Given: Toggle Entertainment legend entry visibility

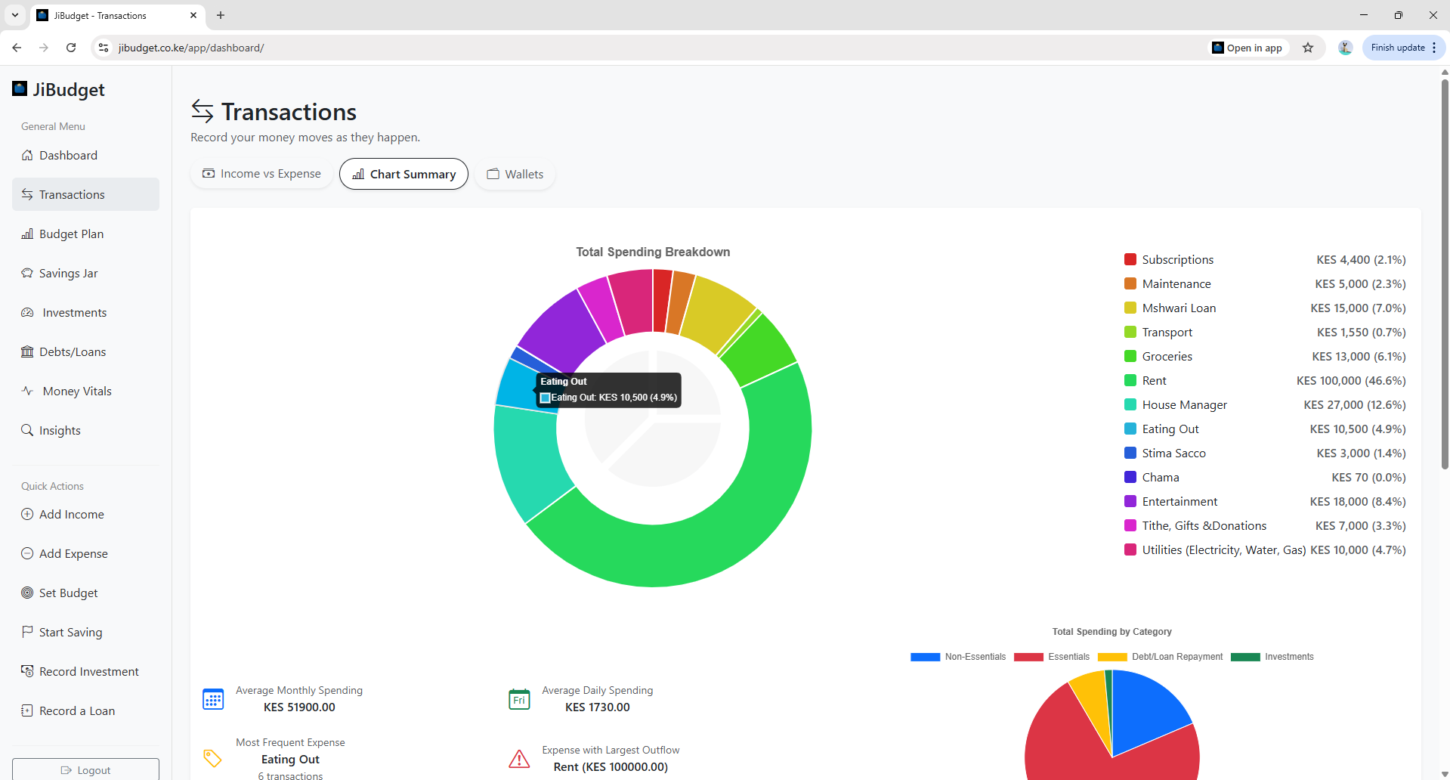Looking at the screenshot, I should (x=1179, y=501).
